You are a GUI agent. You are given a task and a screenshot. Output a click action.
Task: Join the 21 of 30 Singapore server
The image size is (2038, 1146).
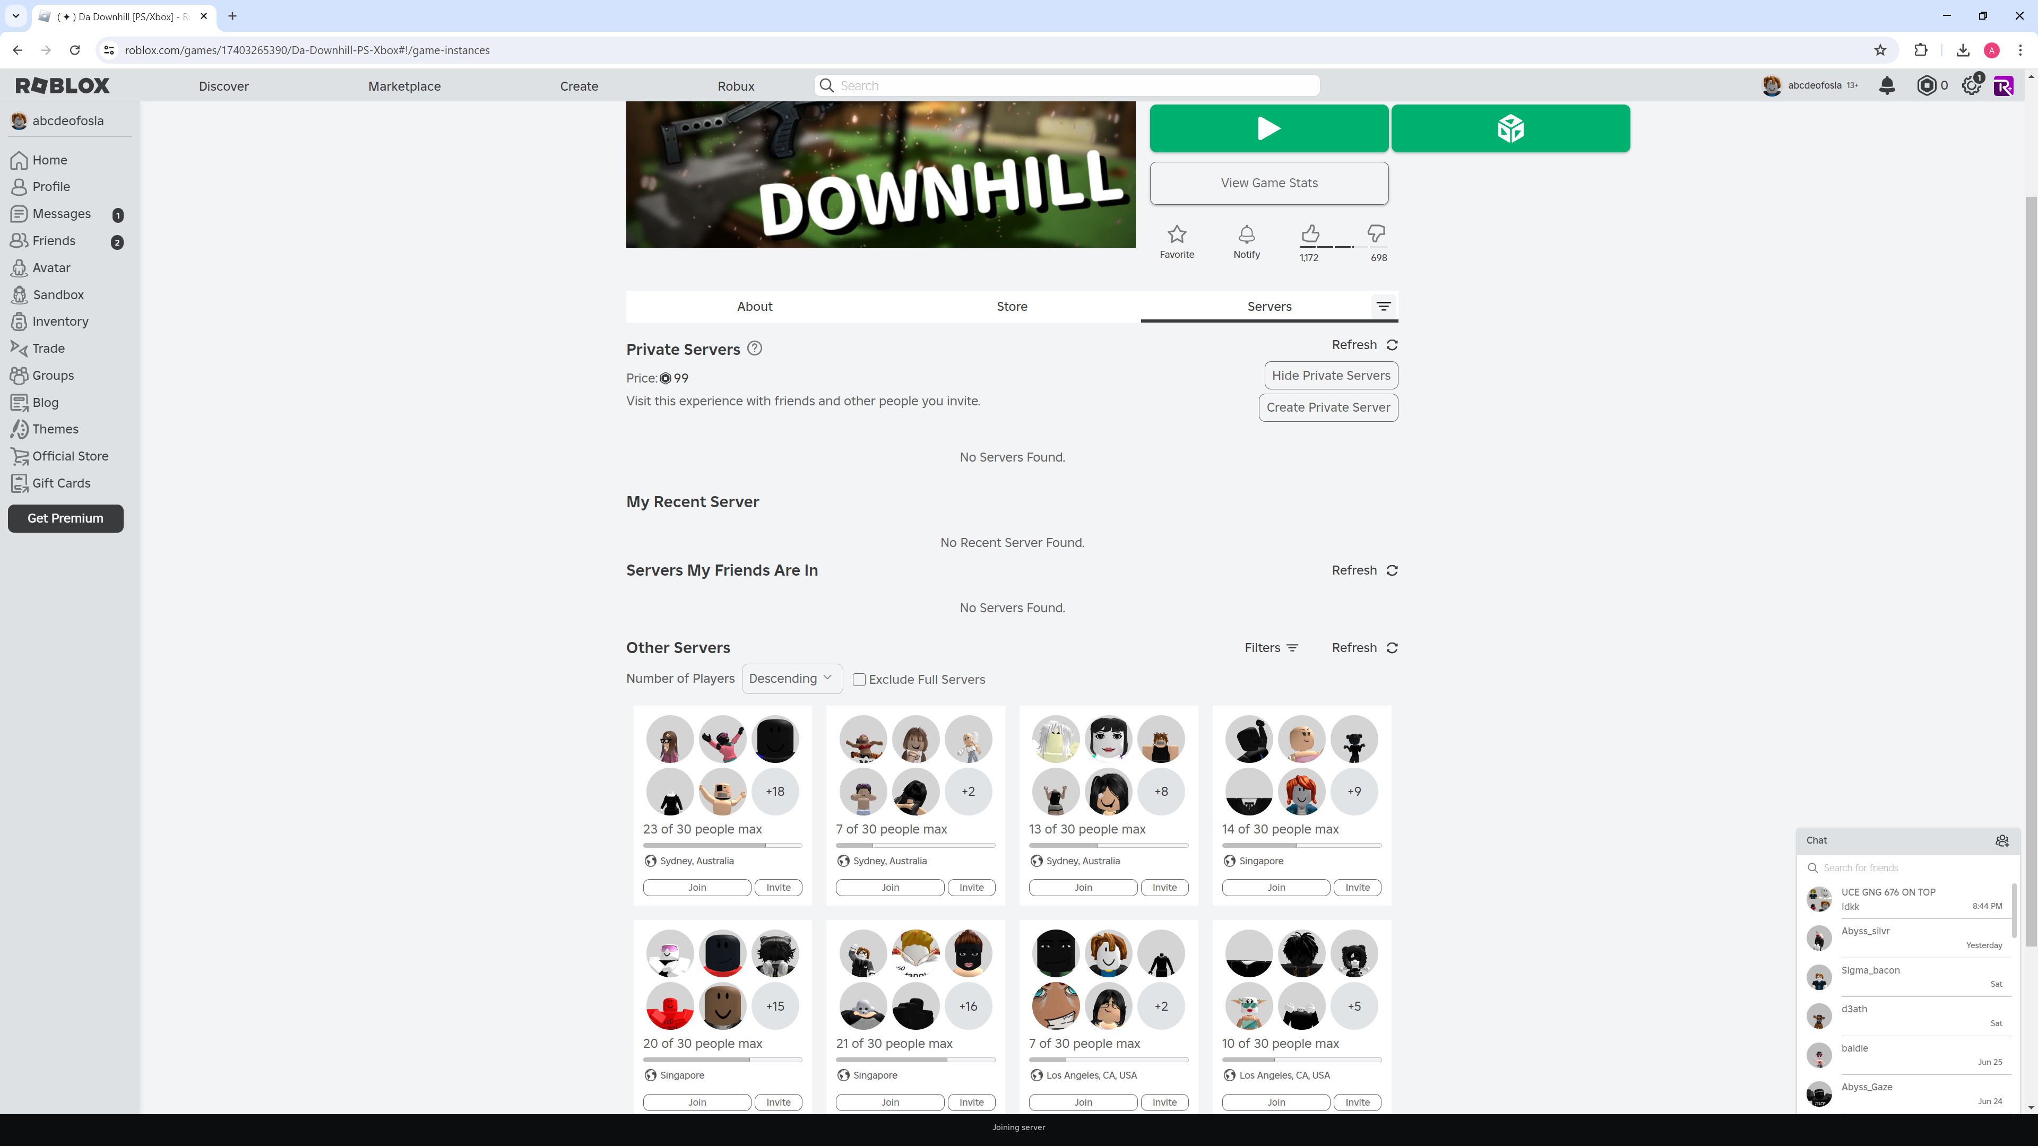890,1102
